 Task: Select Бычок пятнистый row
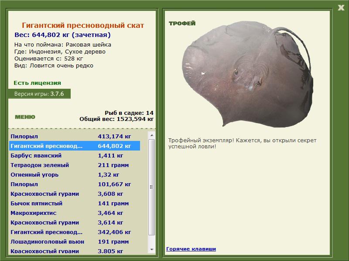(x=75, y=203)
